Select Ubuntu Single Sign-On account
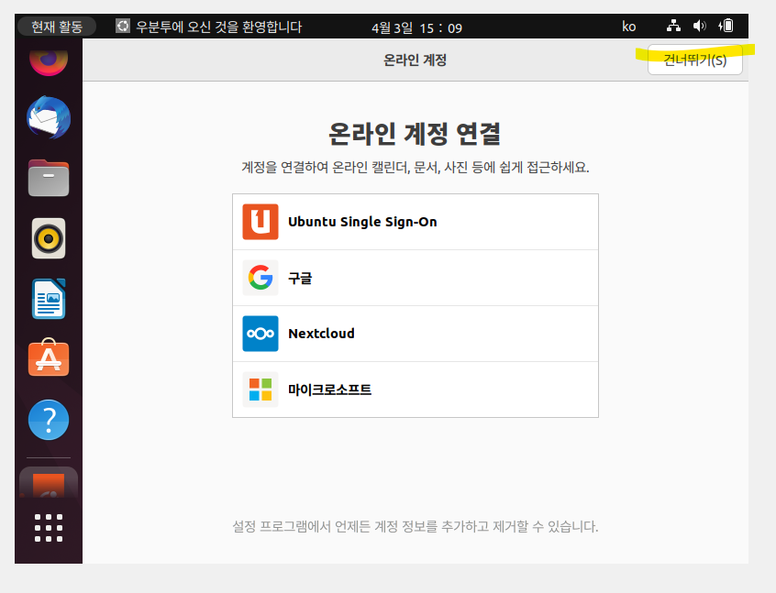The image size is (776, 593). click(x=416, y=222)
